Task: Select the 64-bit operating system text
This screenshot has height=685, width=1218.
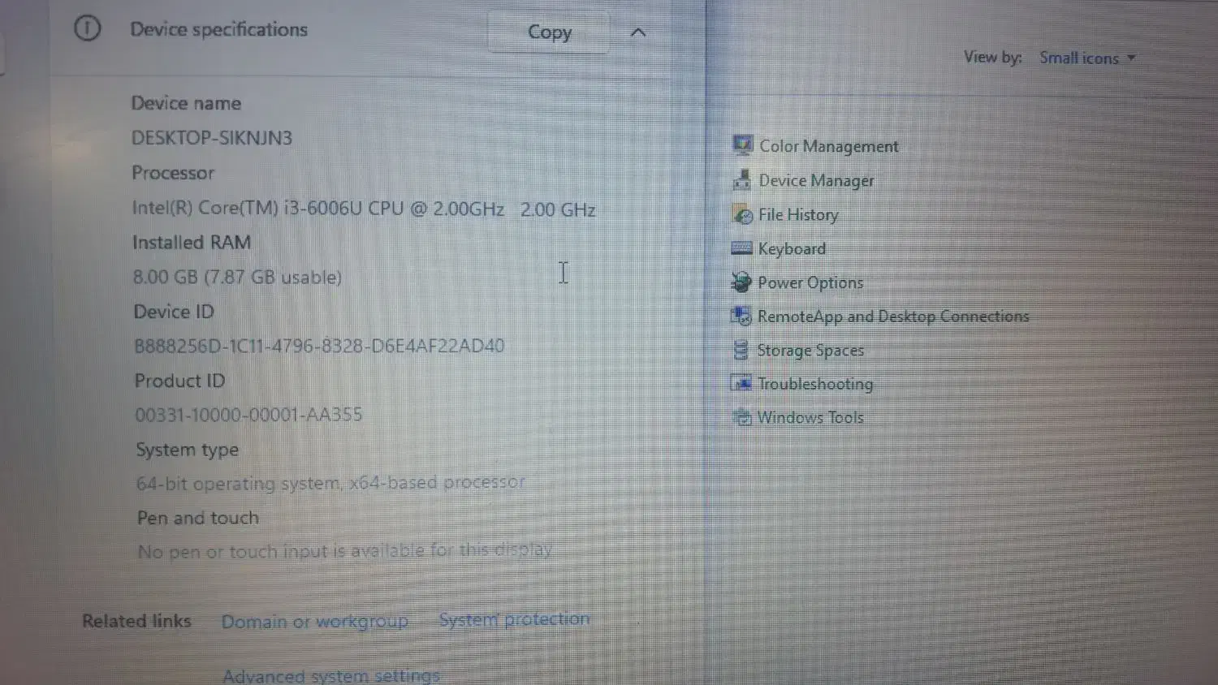Action: [x=330, y=483]
